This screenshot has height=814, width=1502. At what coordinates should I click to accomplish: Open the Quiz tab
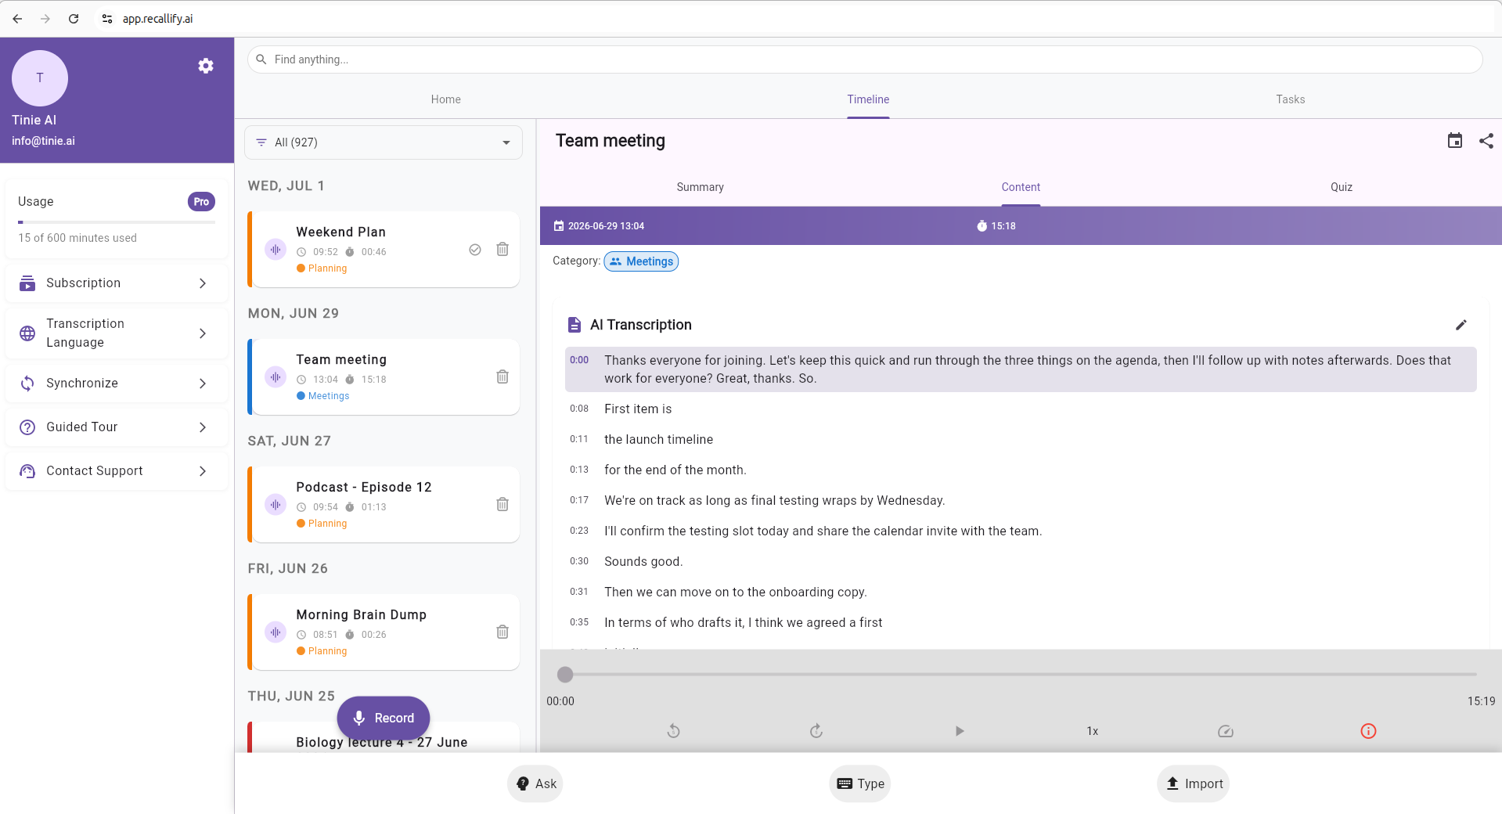tap(1341, 187)
